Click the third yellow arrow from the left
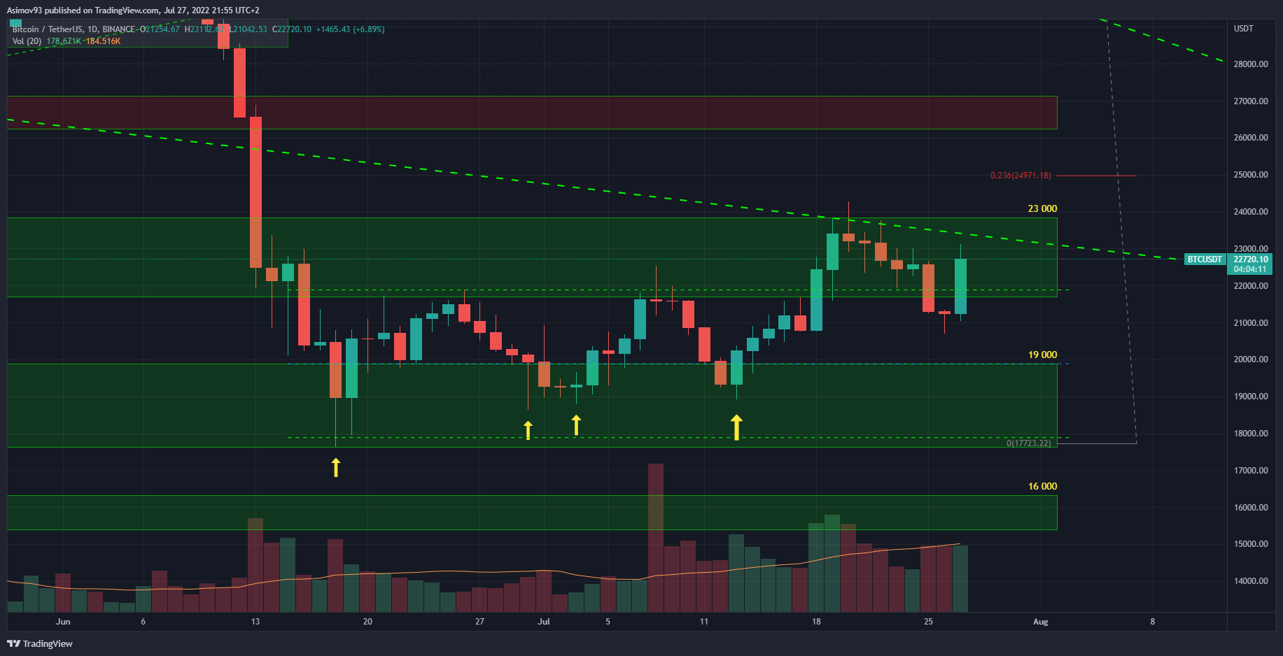 576,425
